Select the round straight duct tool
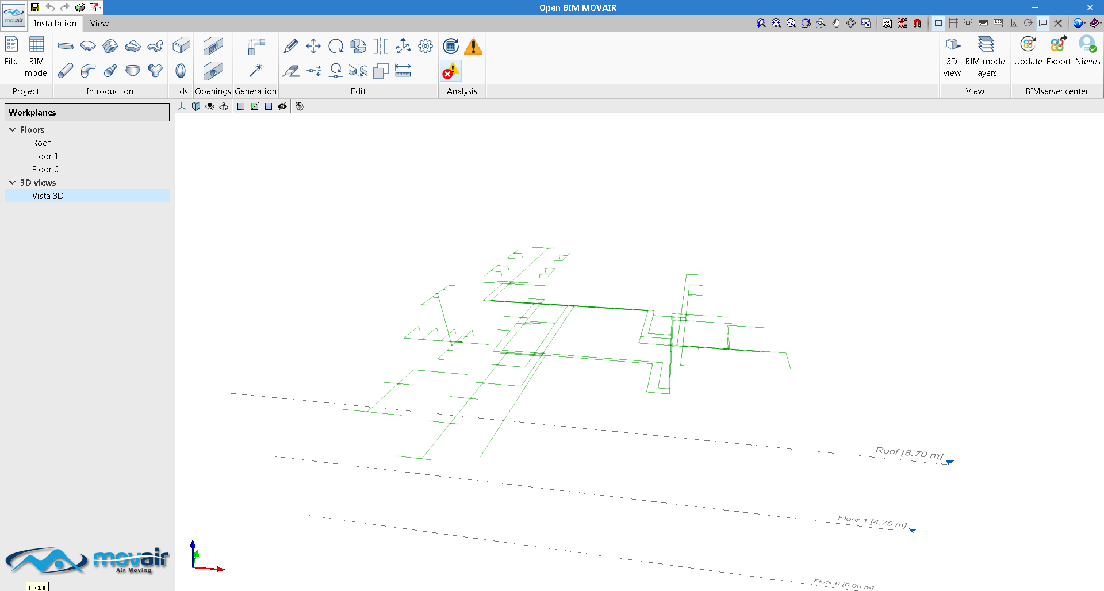The width and height of the screenshot is (1104, 591). click(66, 71)
